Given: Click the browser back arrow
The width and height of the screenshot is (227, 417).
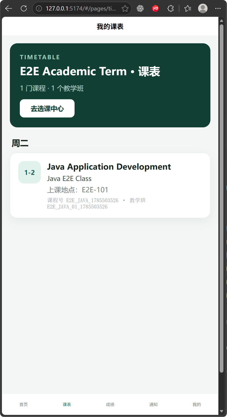Looking at the screenshot, I should click(9, 9).
